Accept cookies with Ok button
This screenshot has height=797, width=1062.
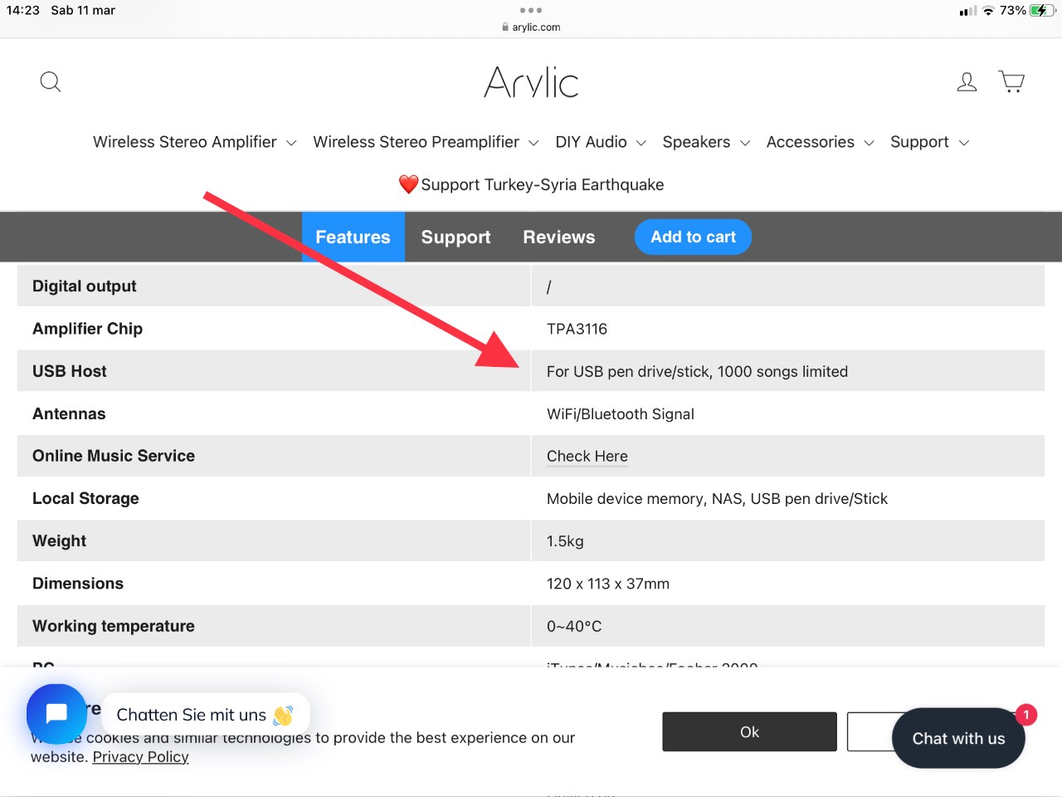(x=749, y=731)
